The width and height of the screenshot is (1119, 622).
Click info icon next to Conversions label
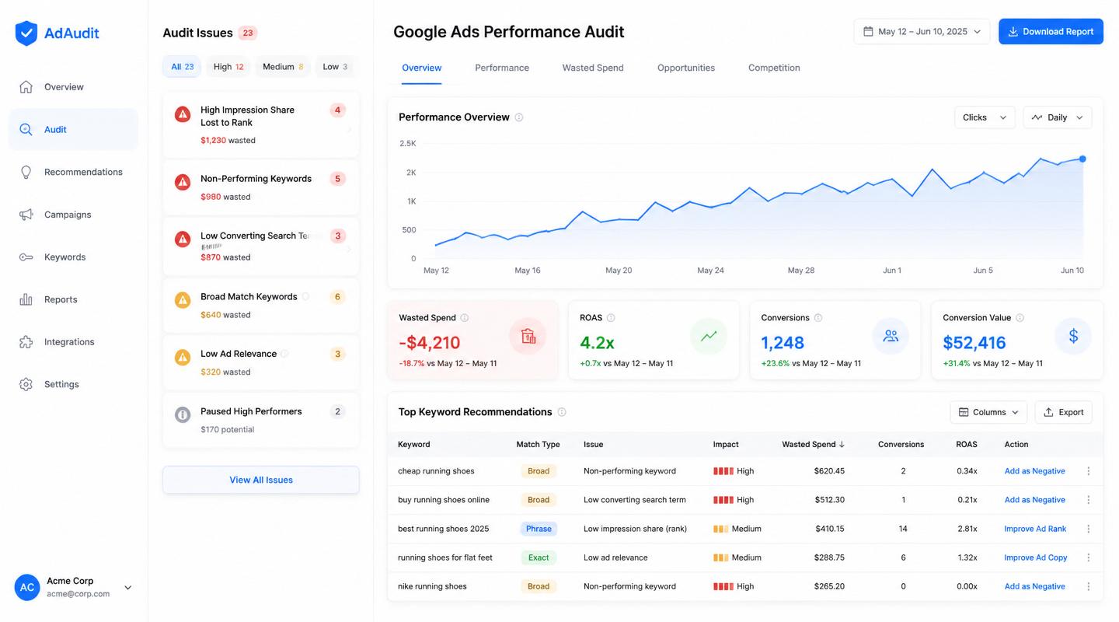pos(818,318)
